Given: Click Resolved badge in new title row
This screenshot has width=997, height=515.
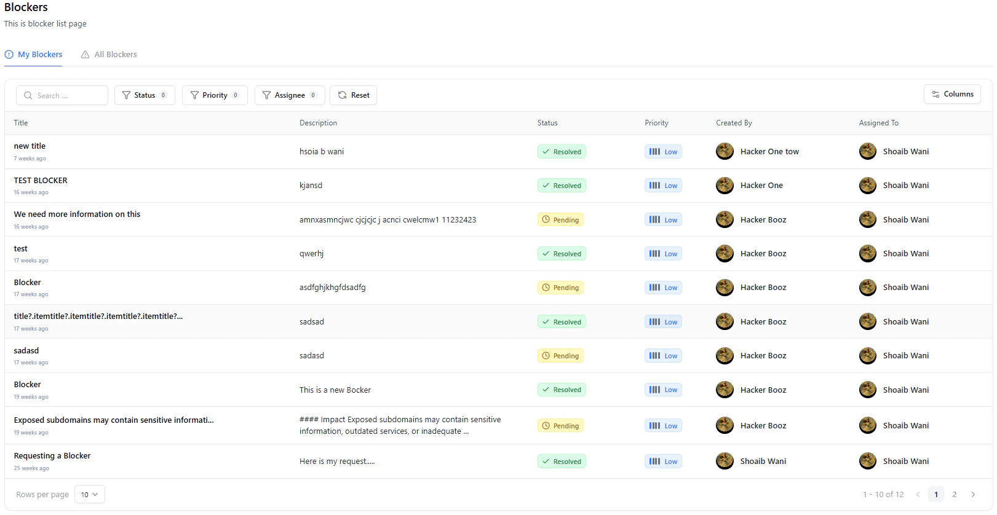Looking at the screenshot, I should pyautogui.click(x=562, y=152).
